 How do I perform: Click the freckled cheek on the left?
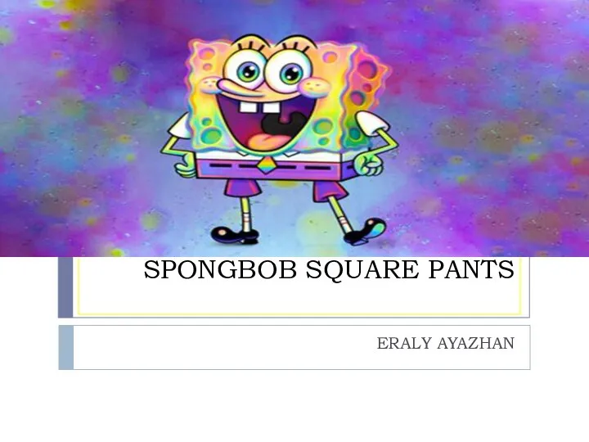click(x=210, y=85)
